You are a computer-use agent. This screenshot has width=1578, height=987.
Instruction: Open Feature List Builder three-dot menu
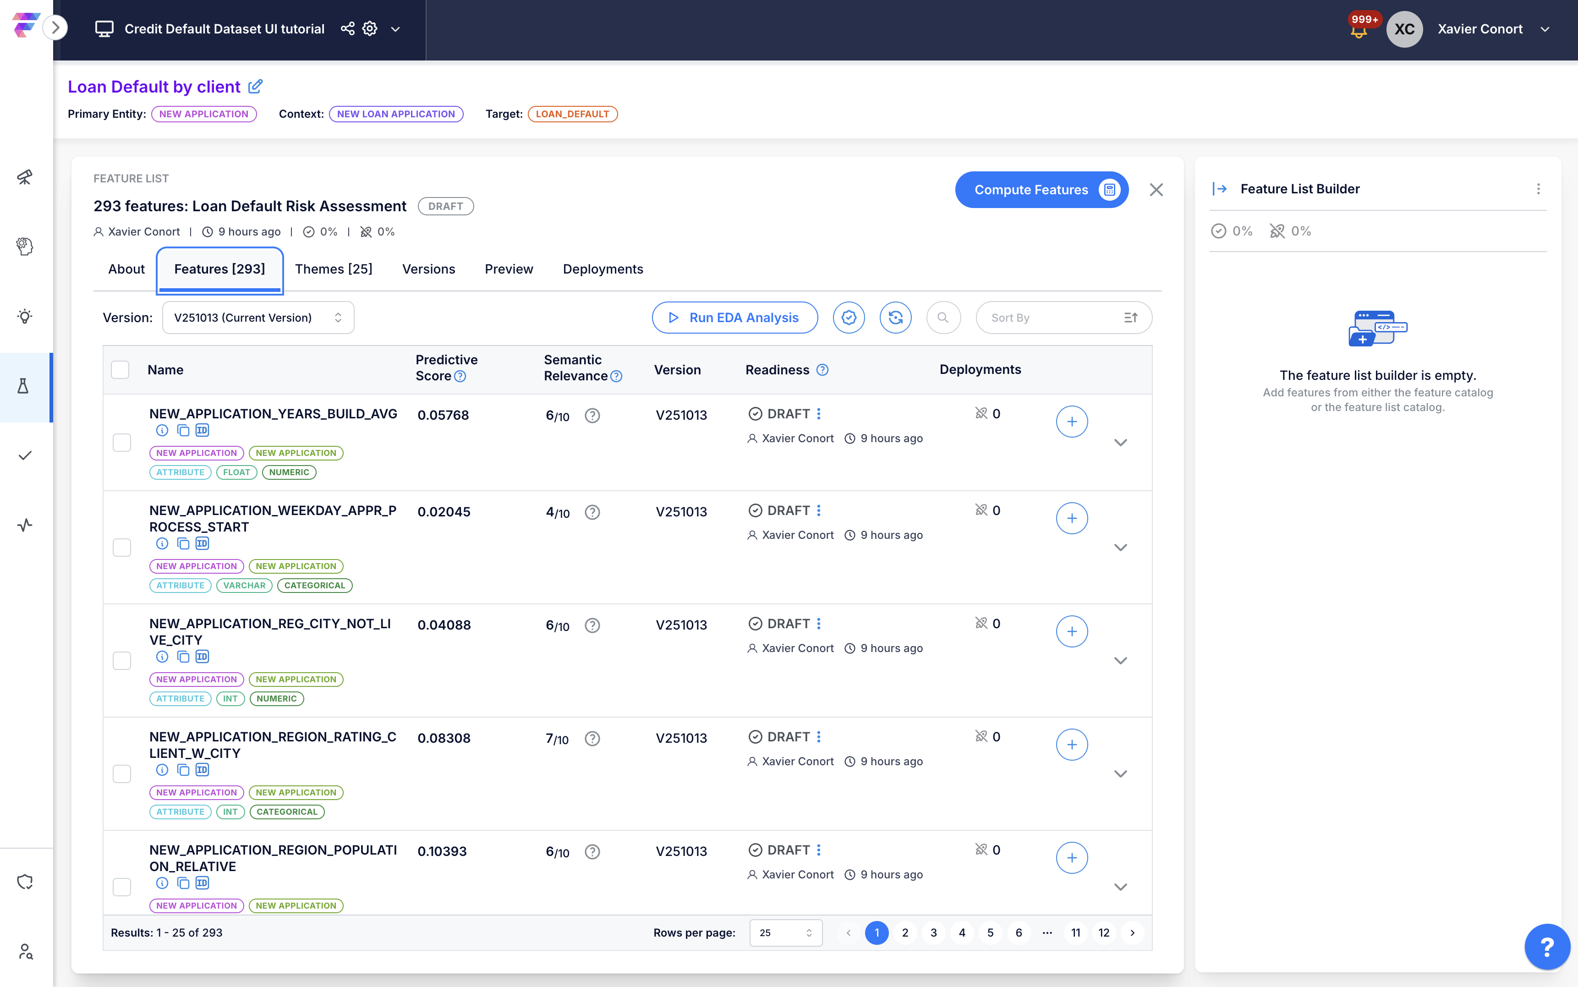[1538, 189]
